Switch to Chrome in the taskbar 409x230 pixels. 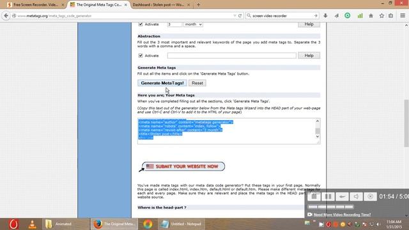tap(148, 224)
